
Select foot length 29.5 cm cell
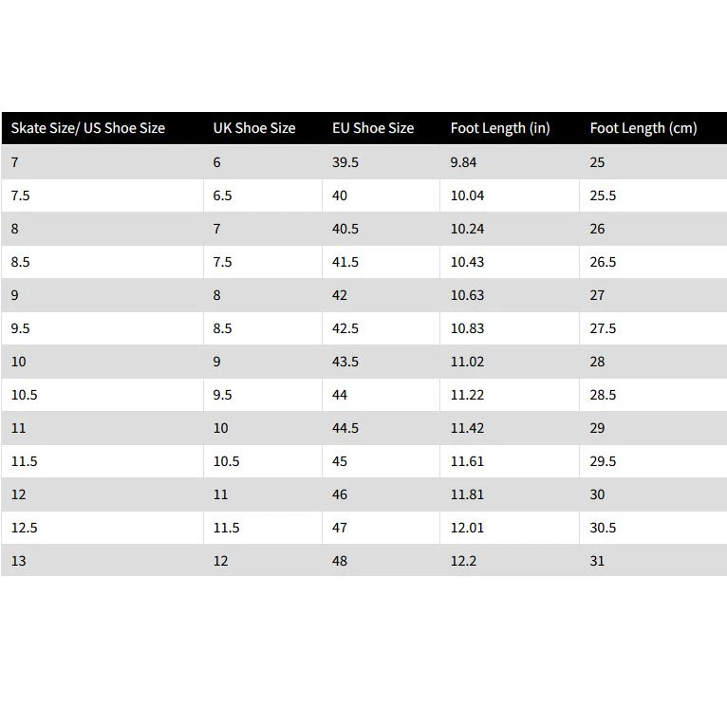click(x=603, y=461)
